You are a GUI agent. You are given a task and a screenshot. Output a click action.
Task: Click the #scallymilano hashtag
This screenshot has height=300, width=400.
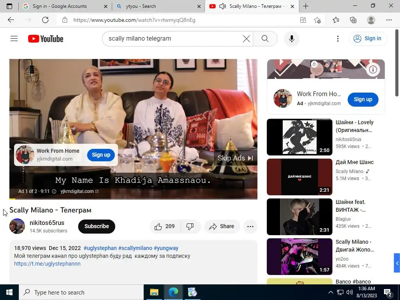click(x=135, y=248)
